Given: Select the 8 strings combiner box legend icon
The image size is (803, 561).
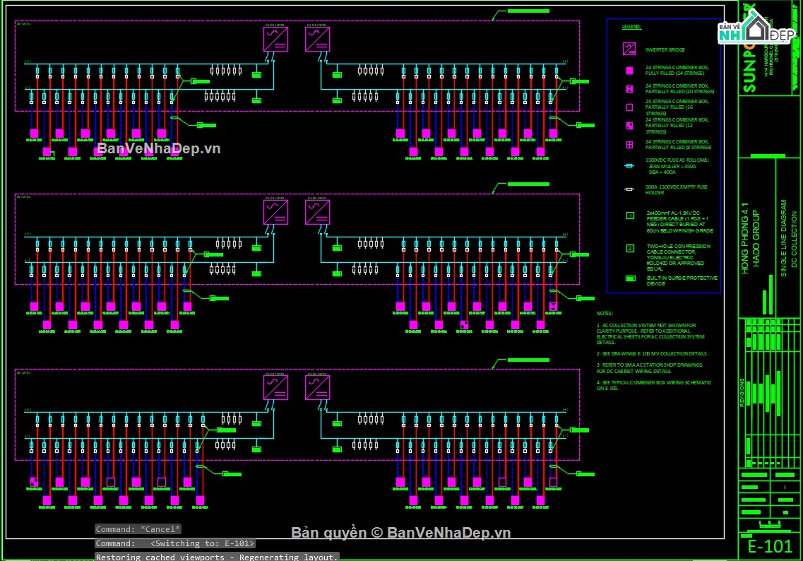Looking at the screenshot, I should coord(629,145).
